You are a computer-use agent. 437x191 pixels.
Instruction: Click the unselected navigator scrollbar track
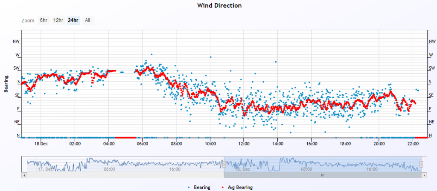point(125,175)
